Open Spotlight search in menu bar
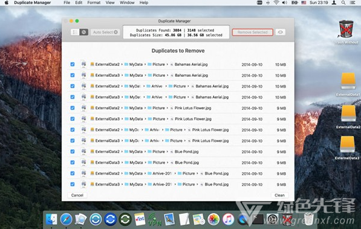 [343, 3]
